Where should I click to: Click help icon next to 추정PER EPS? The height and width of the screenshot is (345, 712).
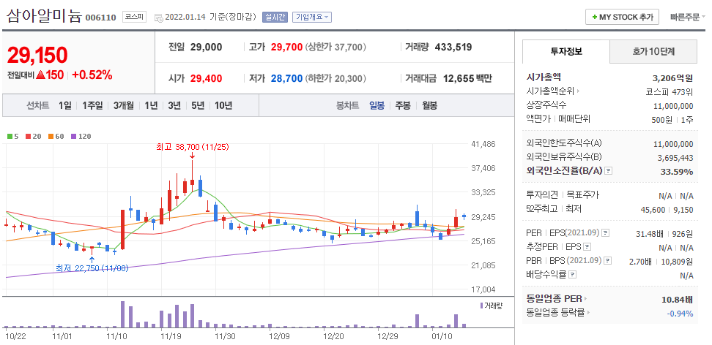pyautogui.click(x=587, y=247)
